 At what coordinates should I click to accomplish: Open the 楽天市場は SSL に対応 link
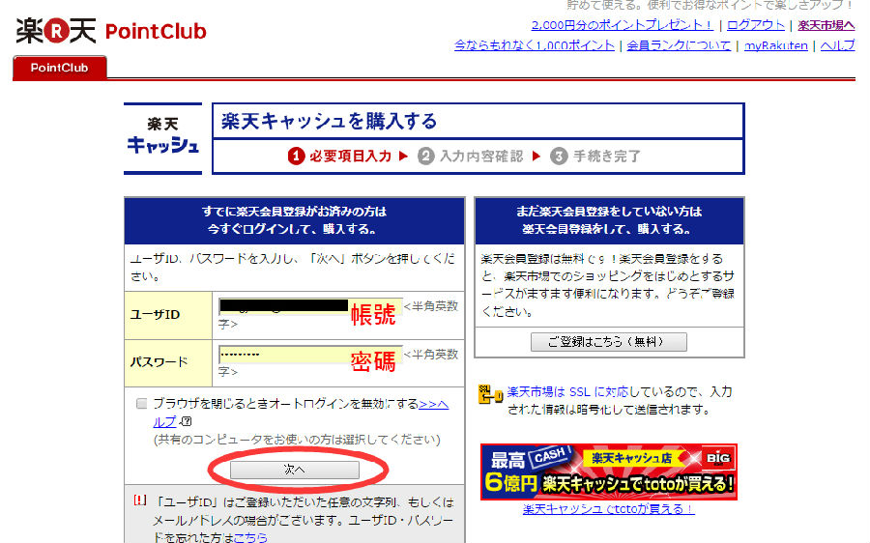[x=567, y=391]
